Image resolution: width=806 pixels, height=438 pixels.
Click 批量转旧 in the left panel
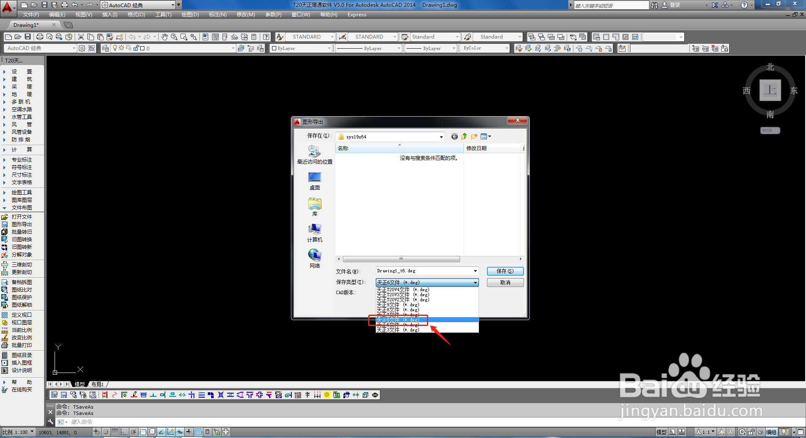pyautogui.click(x=21, y=232)
